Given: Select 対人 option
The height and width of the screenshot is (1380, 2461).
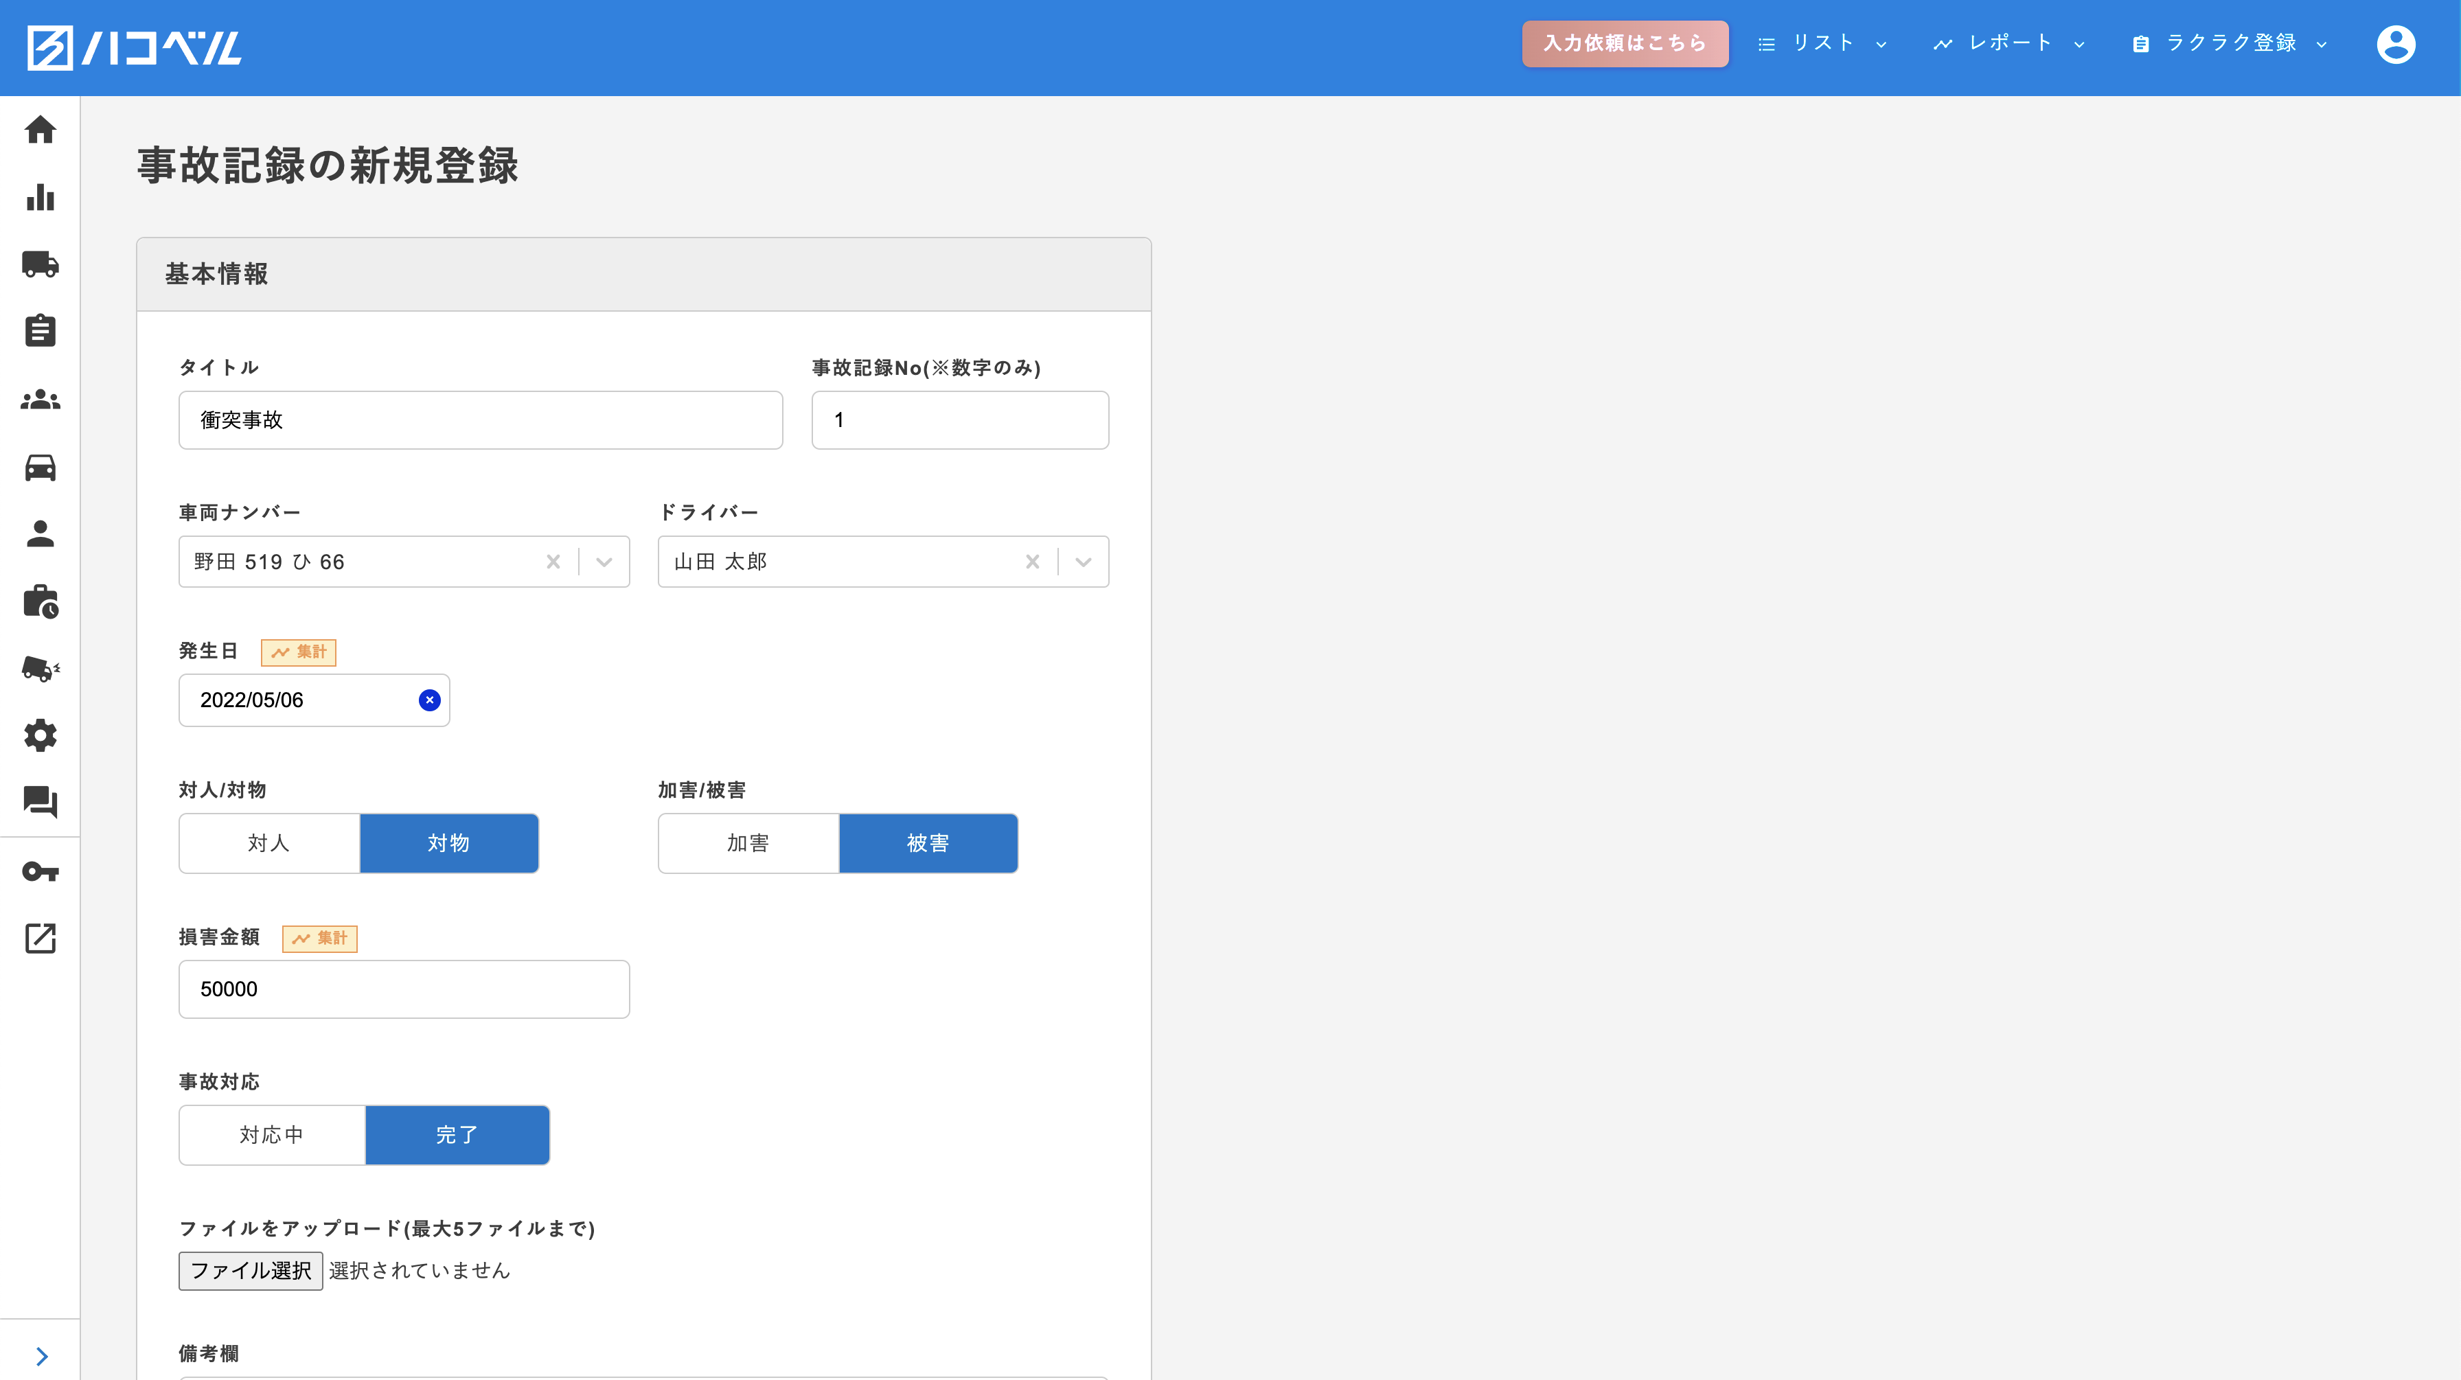Looking at the screenshot, I should [268, 843].
